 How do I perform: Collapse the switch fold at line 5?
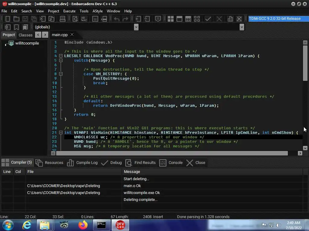61,60
